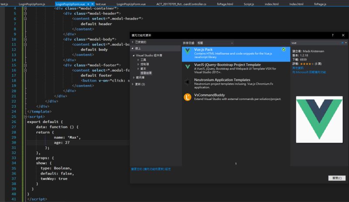Image resolution: width=349 pixels, height=202 pixels.
Task: Click the star rating in extension details
Action: (307, 64)
